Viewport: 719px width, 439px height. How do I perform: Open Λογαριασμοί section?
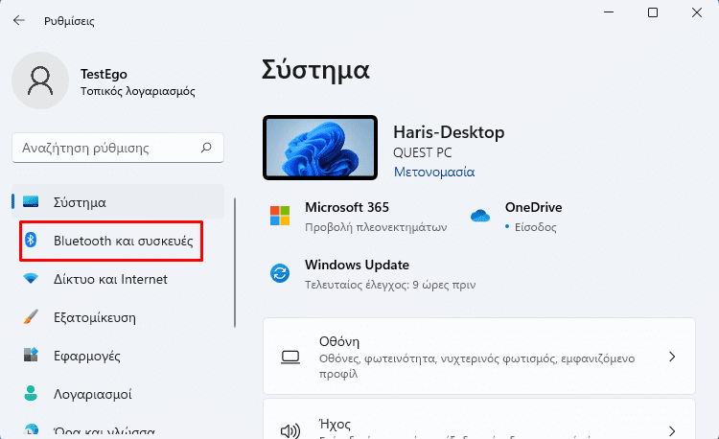pyautogui.click(x=118, y=394)
